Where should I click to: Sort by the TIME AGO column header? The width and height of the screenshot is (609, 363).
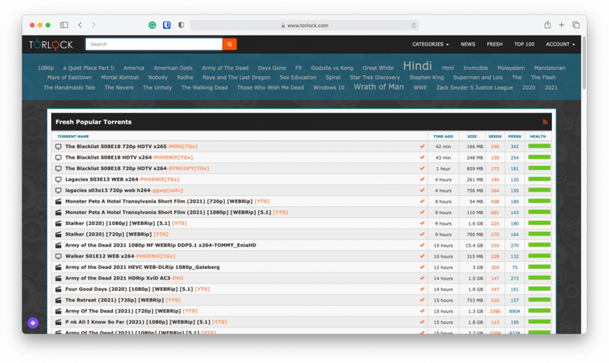(443, 137)
